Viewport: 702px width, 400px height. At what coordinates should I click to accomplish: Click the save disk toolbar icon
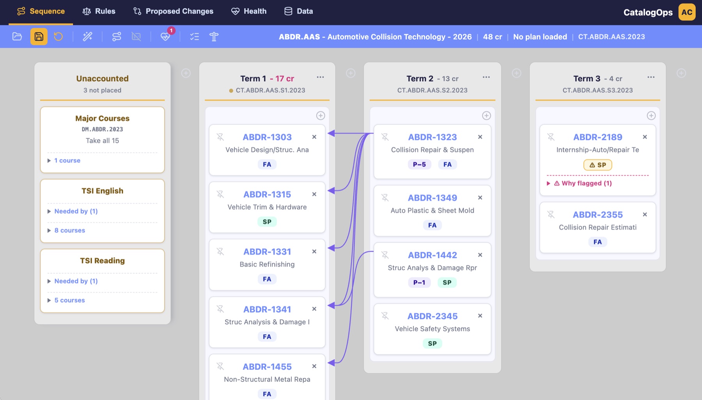tap(39, 37)
